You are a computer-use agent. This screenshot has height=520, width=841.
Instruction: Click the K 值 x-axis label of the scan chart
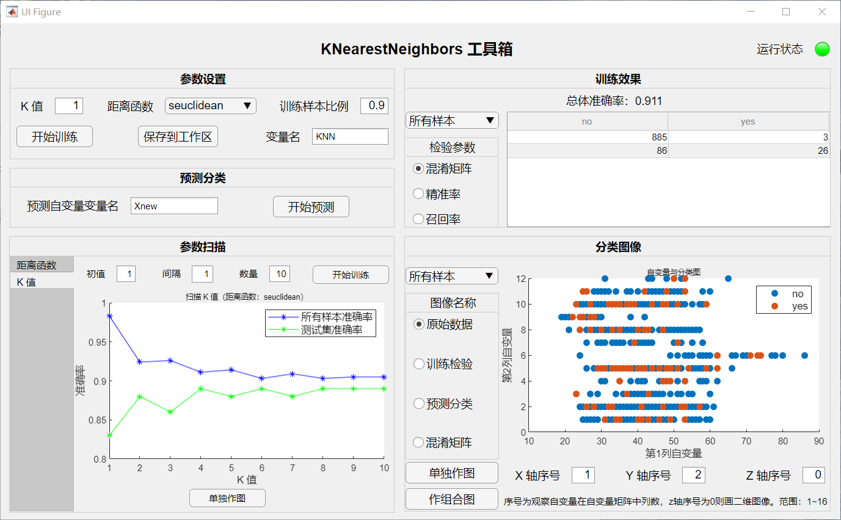click(247, 480)
